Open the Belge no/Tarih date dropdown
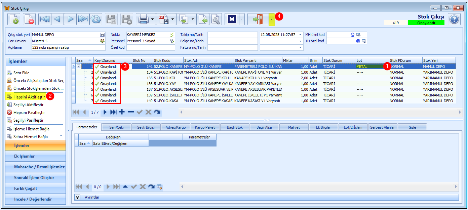468x210 pixels. click(x=300, y=41)
